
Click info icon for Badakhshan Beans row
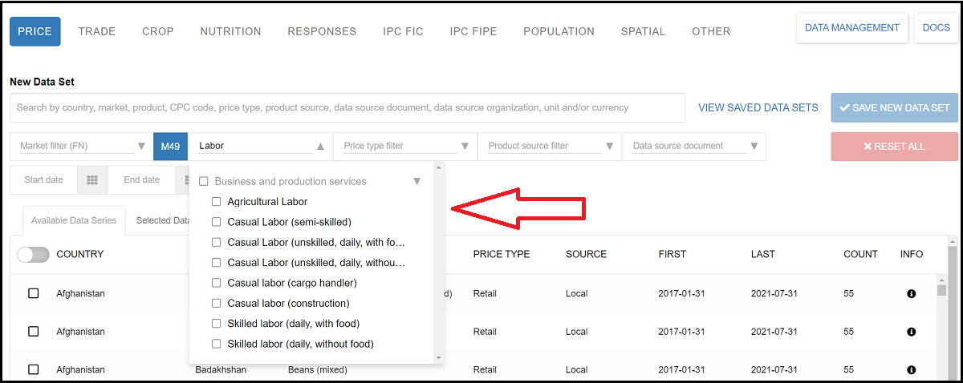pos(911,370)
